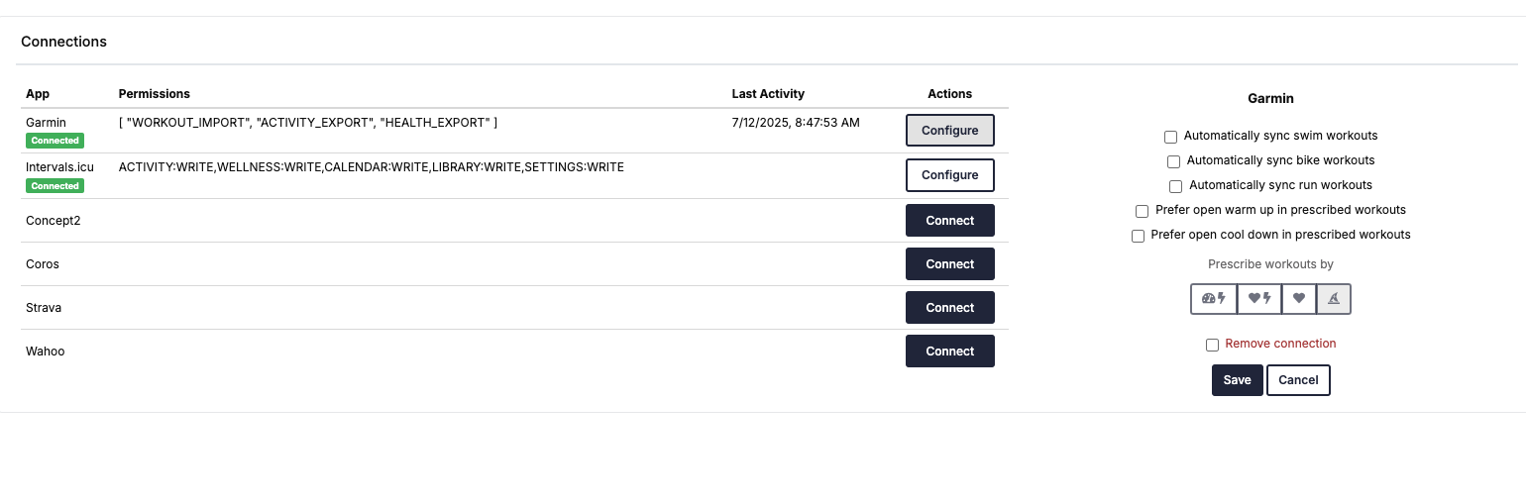Connect the Concept2 app
This screenshot has width=1526, height=503.
[x=950, y=221]
